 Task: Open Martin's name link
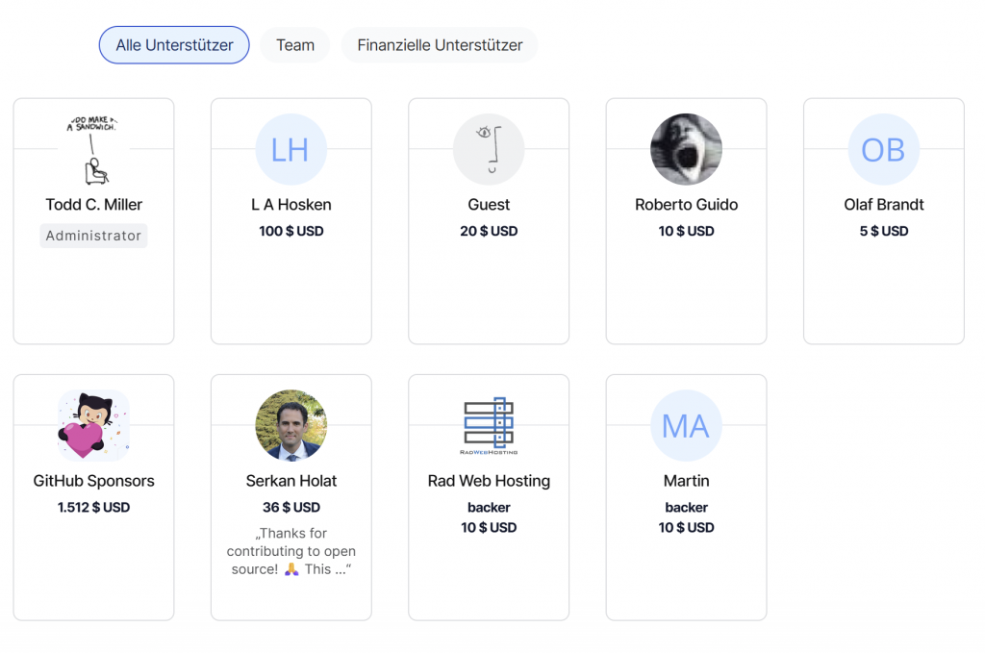(x=686, y=481)
